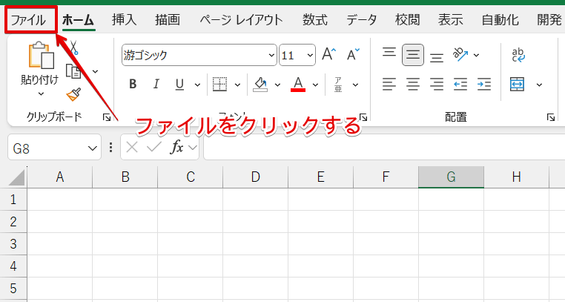The width and height of the screenshot is (565, 302).
Task: Select bottom vertical alignment
Action: tap(437, 57)
